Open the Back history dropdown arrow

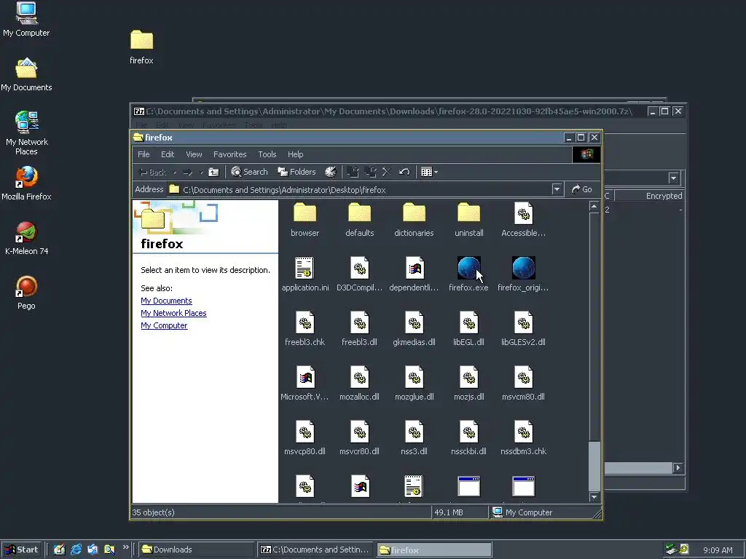tap(175, 173)
